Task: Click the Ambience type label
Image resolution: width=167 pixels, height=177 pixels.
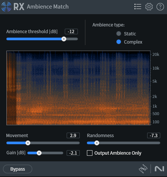Action: [x=109, y=25]
